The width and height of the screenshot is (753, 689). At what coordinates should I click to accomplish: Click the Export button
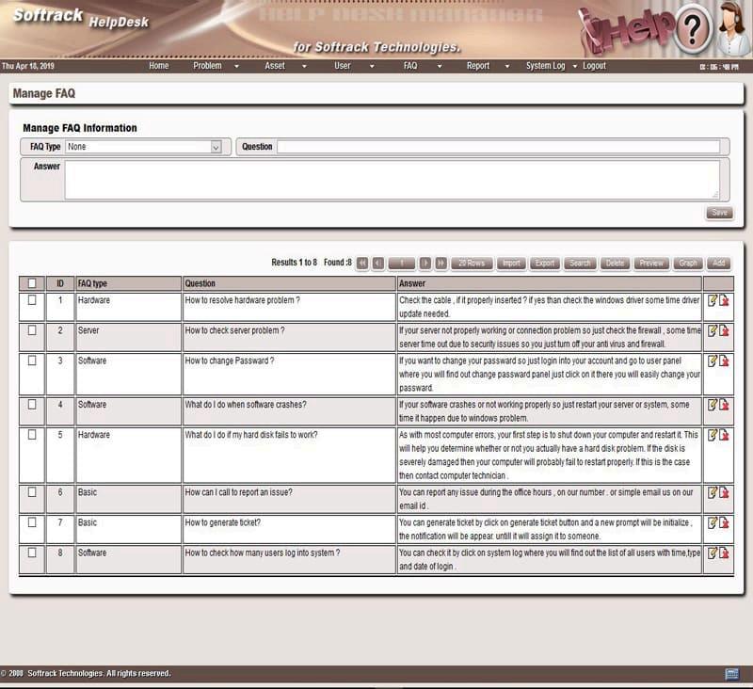545,264
